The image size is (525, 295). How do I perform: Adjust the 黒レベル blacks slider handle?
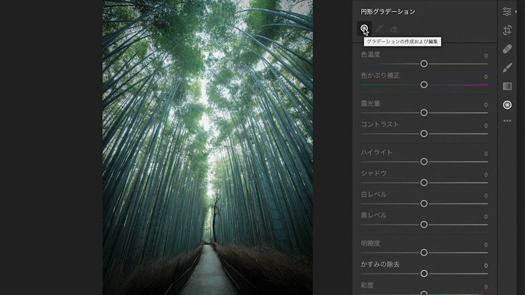click(424, 224)
